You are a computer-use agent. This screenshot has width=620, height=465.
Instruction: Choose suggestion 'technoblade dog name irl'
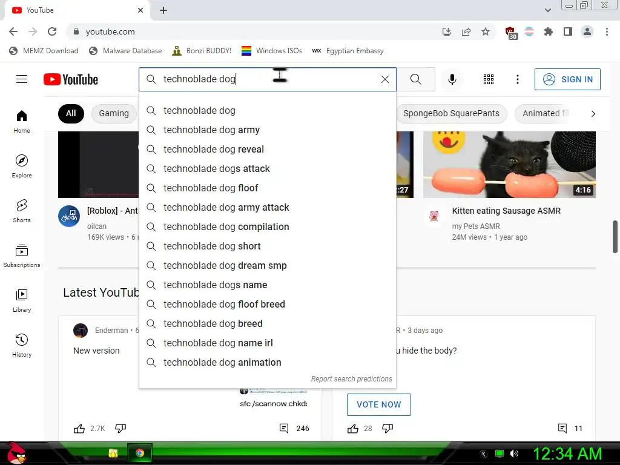267,343
